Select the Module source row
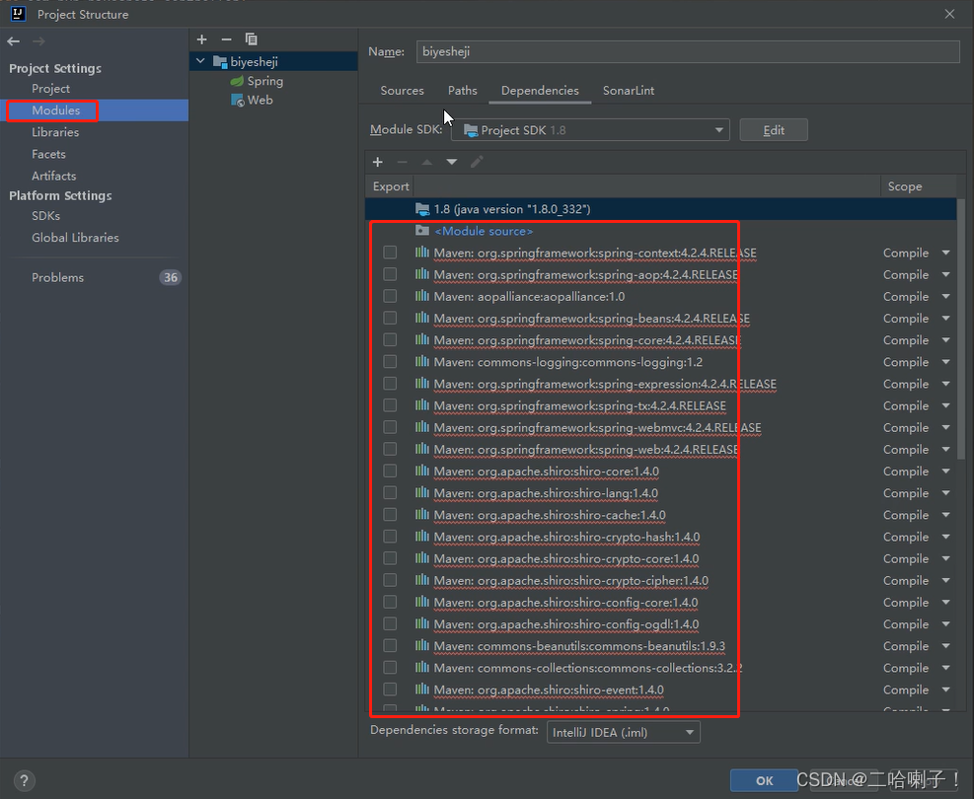Screen dimensions: 974x799 pyautogui.click(x=661, y=231)
